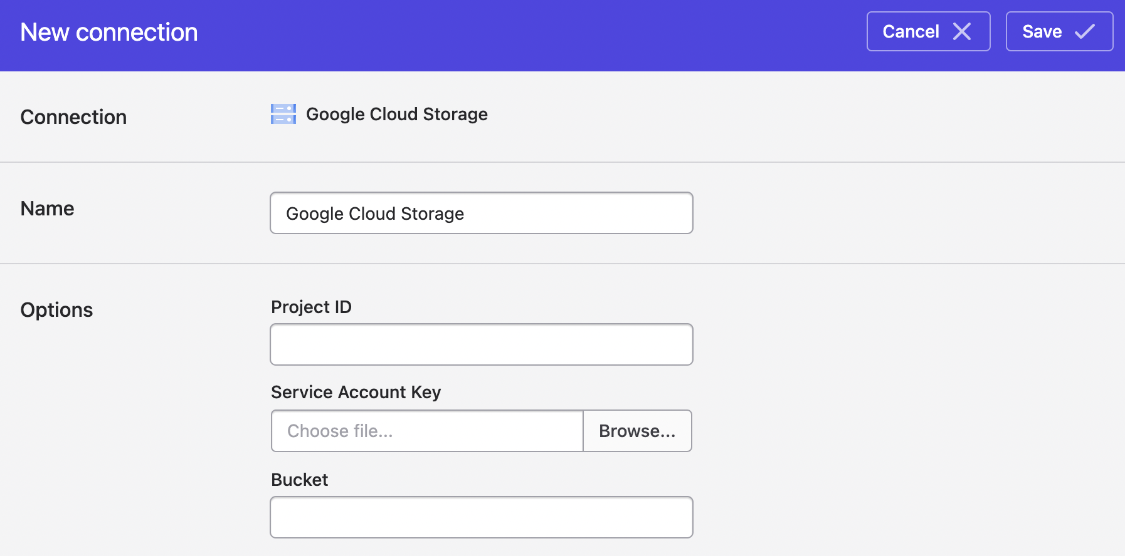This screenshot has width=1125, height=556.
Task: Click the Bucket field label
Action: point(299,480)
